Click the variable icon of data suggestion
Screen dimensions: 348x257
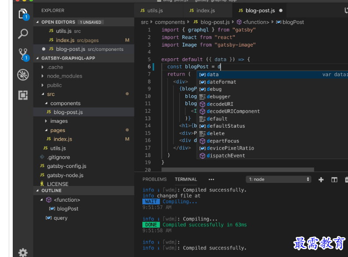coord(202,75)
